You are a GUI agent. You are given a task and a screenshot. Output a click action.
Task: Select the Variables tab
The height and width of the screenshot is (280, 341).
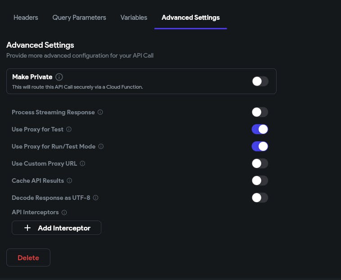(x=134, y=18)
